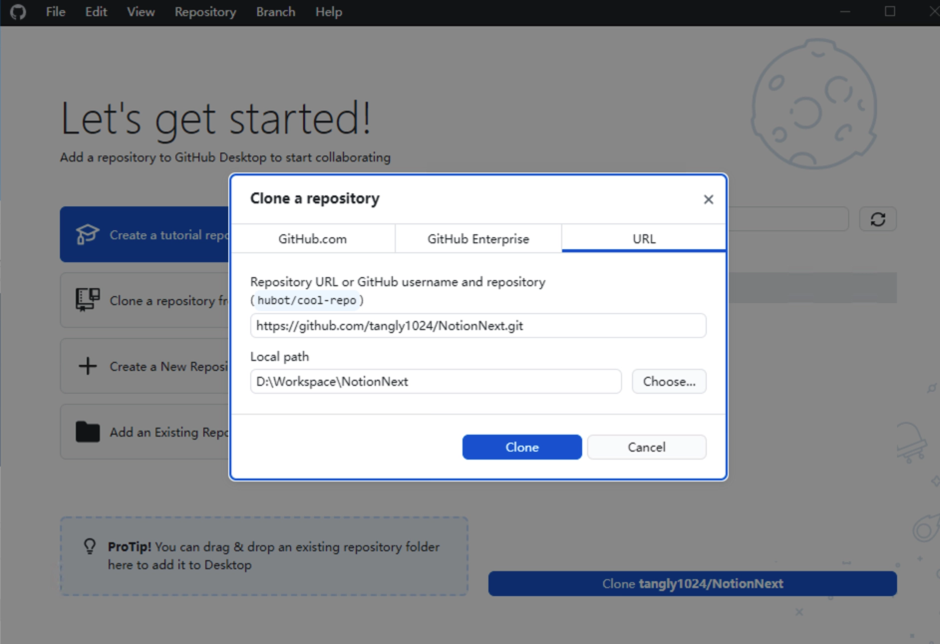This screenshot has width=940, height=644.
Task: Click the Local path label
Action: [280, 357]
